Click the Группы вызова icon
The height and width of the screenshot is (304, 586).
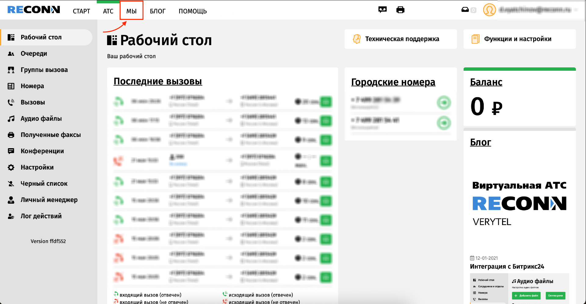11,70
